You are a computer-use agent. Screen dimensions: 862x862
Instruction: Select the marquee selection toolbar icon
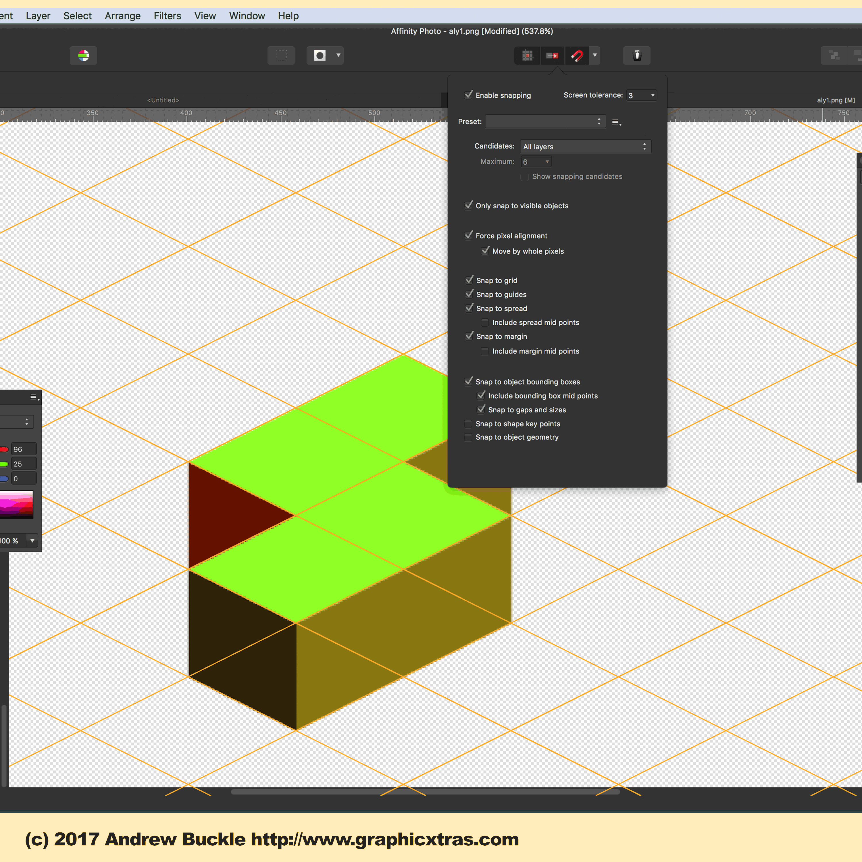[x=281, y=55]
